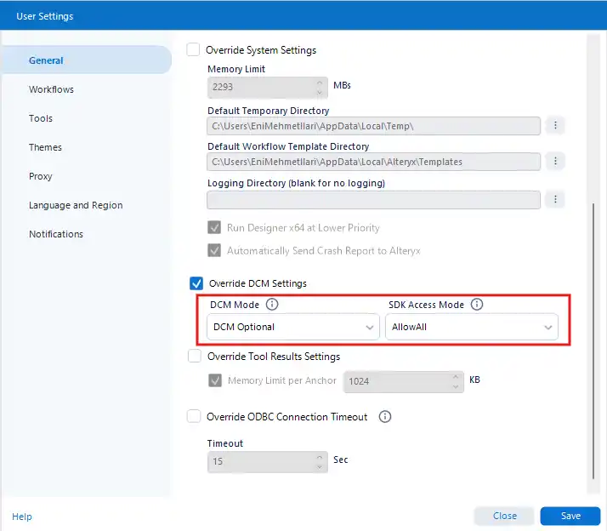The width and height of the screenshot is (607, 531).
Task: Expand the DCM Mode dropdown
Action: [293, 327]
